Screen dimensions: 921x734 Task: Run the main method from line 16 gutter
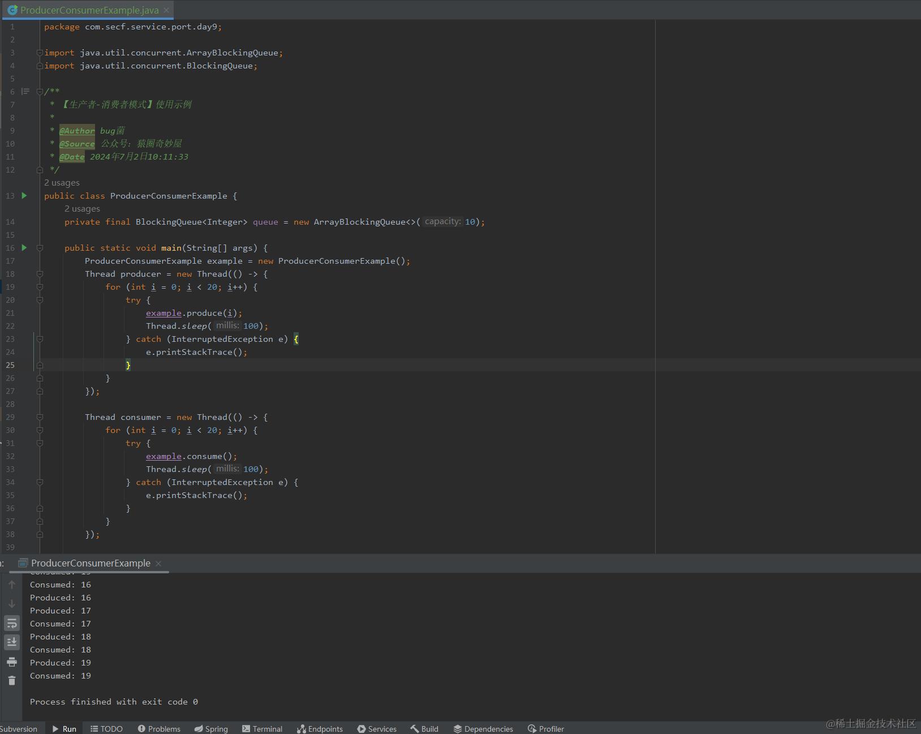pyautogui.click(x=24, y=248)
